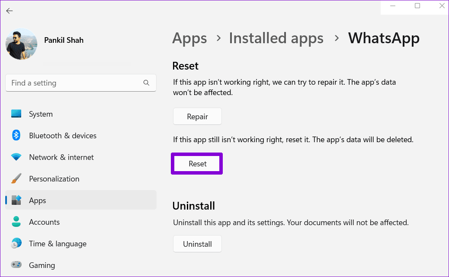Viewport: 449px width, 277px height.
Task: Open System settings via monitor icon
Action: tap(16, 114)
